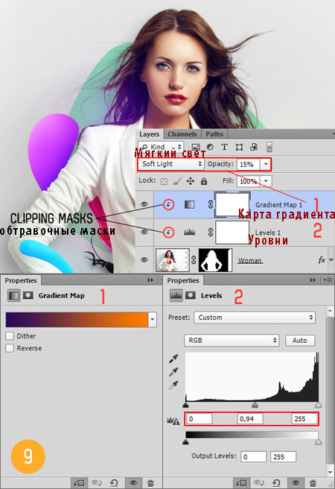Screen dimensions: 335x489
Task: Click link icon on Levels 1 layer
Action: coord(210,232)
